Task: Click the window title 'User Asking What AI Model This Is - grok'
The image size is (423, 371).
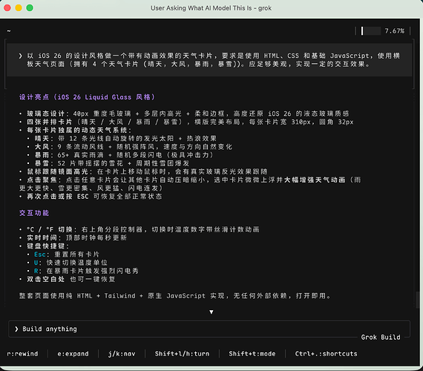Action: click(x=211, y=8)
